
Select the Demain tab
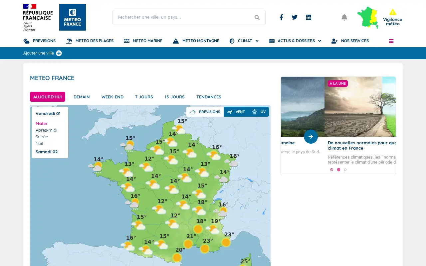pos(82,97)
